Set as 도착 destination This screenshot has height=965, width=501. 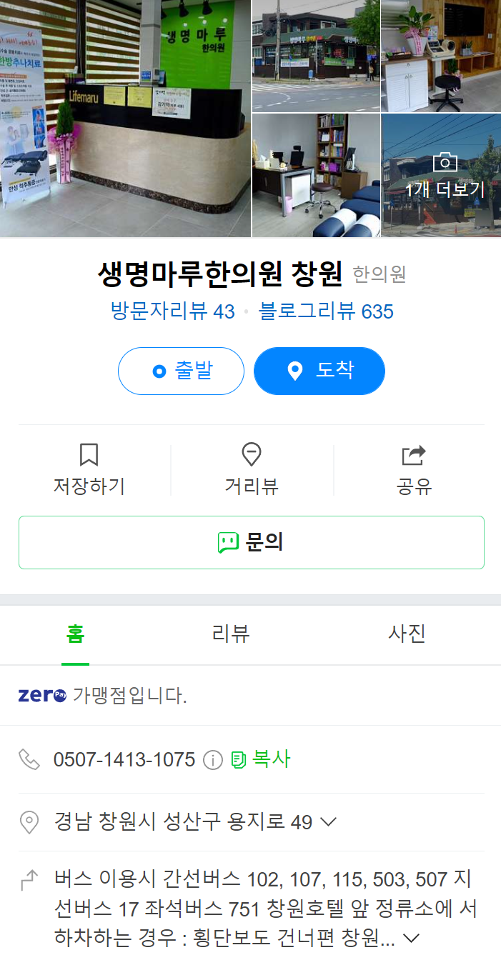(319, 371)
